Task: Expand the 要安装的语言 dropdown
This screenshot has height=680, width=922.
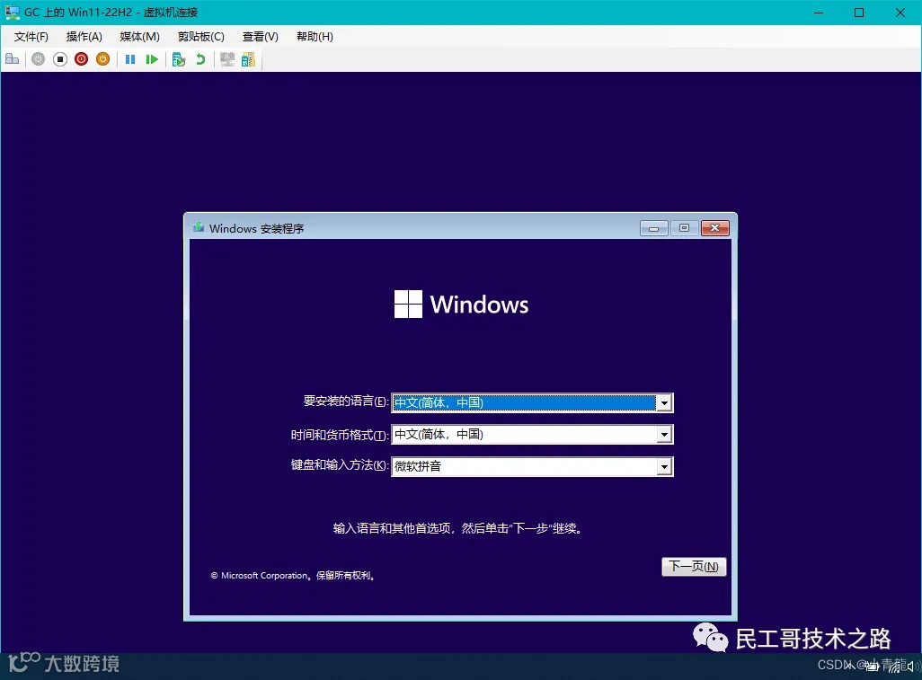Action: [664, 403]
